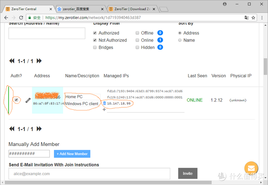Click the Invite button

[188, 173]
